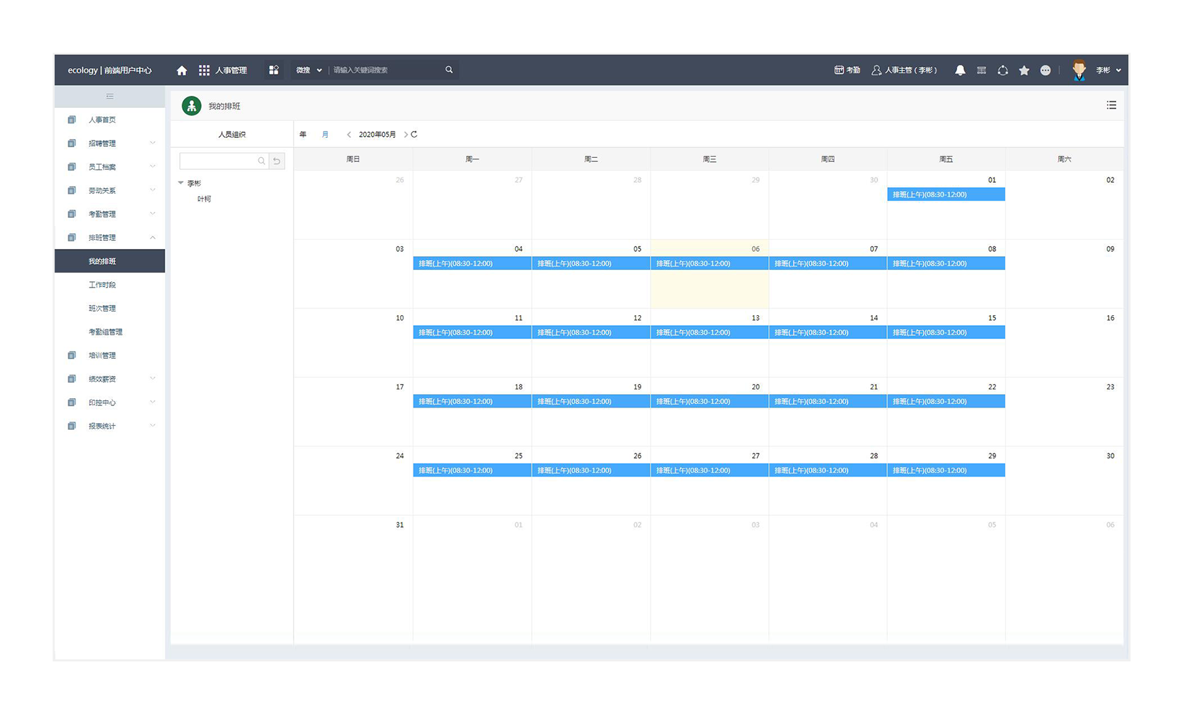Open the shift on May 13
1183x714 pixels.
tap(709, 333)
